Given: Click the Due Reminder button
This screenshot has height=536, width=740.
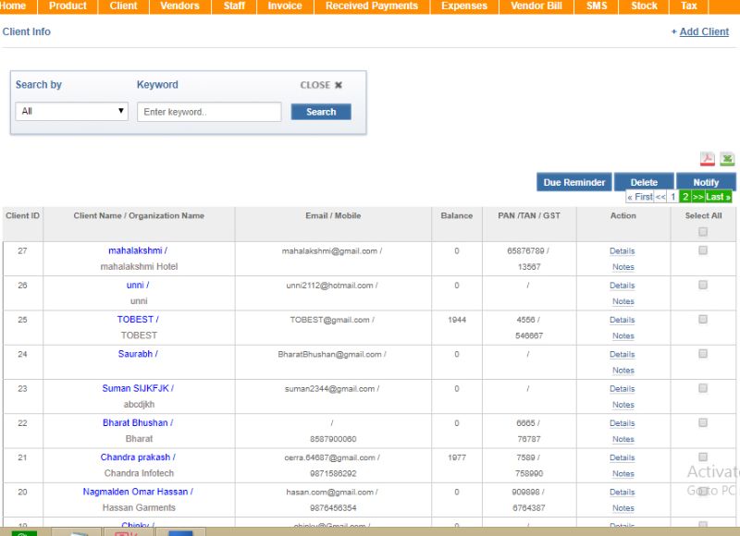Looking at the screenshot, I should (x=573, y=182).
